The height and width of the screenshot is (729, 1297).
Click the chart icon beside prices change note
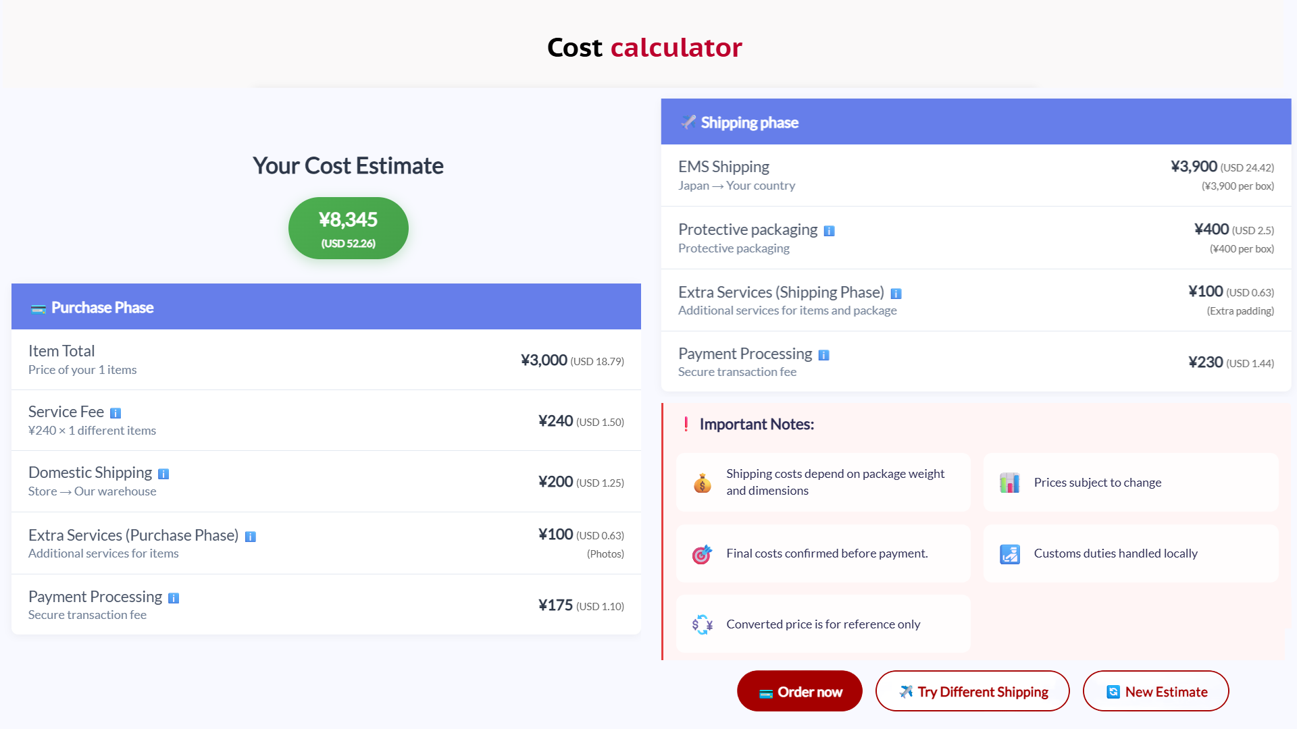1009,482
